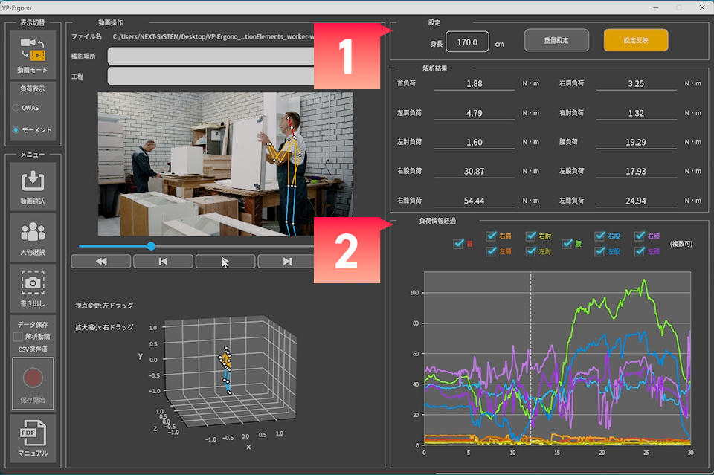This screenshot has width=714, height=475.
Task: Click the orange 設定反映 button
Action: click(x=635, y=40)
